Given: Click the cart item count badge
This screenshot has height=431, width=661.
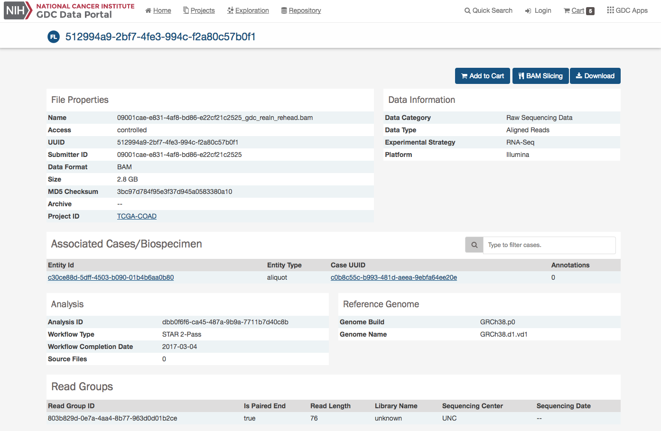Looking at the screenshot, I should [x=590, y=11].
